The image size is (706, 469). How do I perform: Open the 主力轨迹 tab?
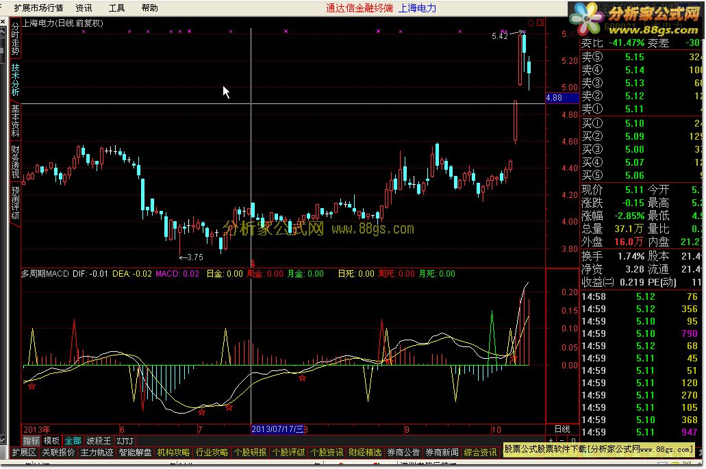click(x=97, y=452)
